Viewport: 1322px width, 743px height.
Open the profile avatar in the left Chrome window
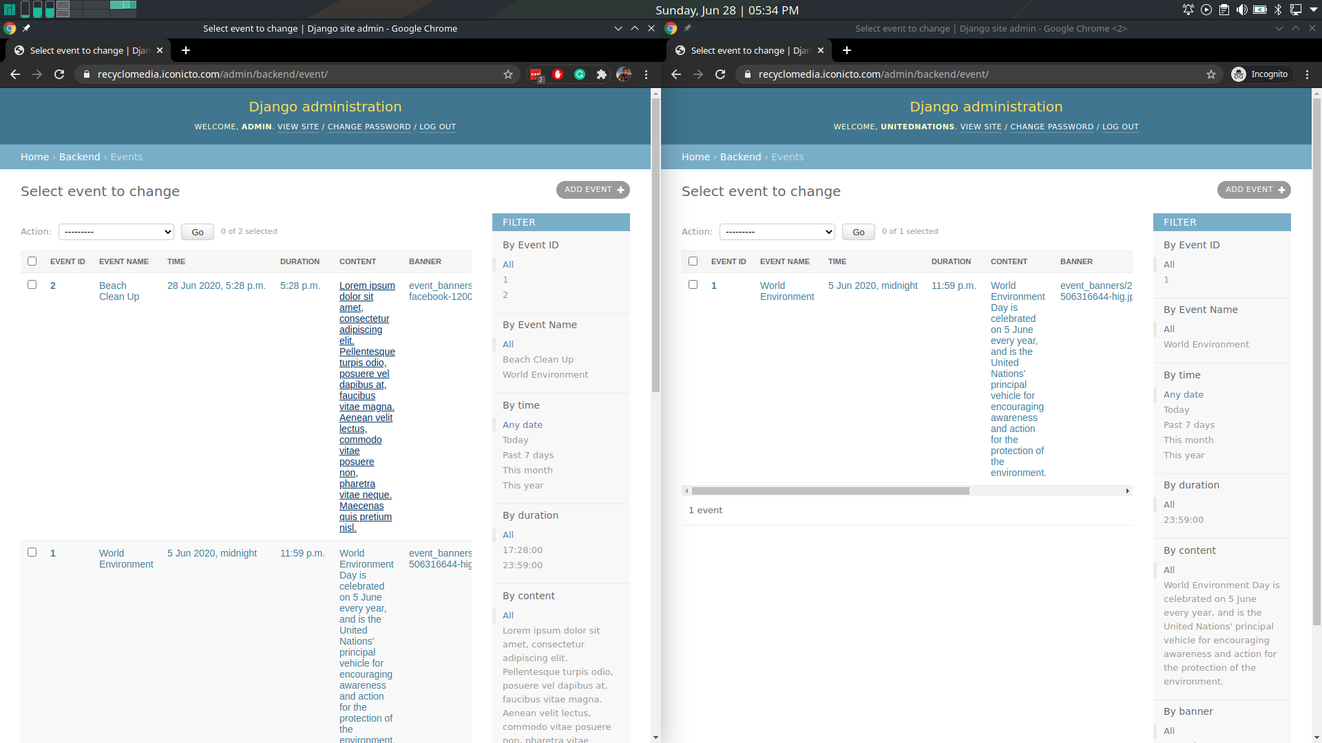tap(624, 74)
